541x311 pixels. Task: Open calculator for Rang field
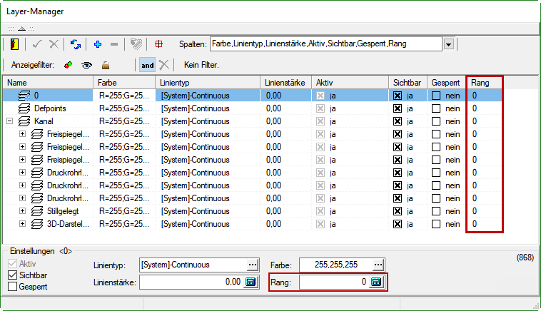pos(376,282)
